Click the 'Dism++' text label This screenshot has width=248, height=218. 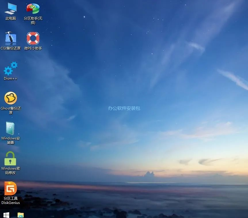[11, 79]
